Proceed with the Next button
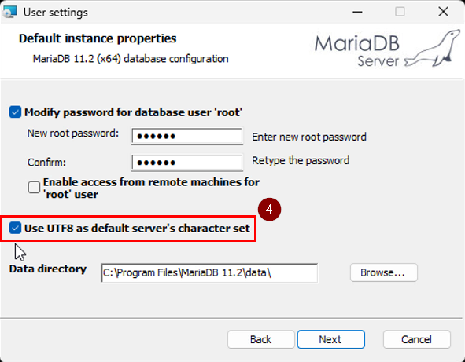 coord(330,339)
